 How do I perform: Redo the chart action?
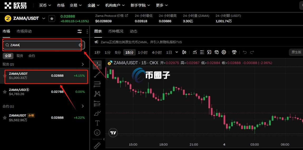(x=252, y=52)
